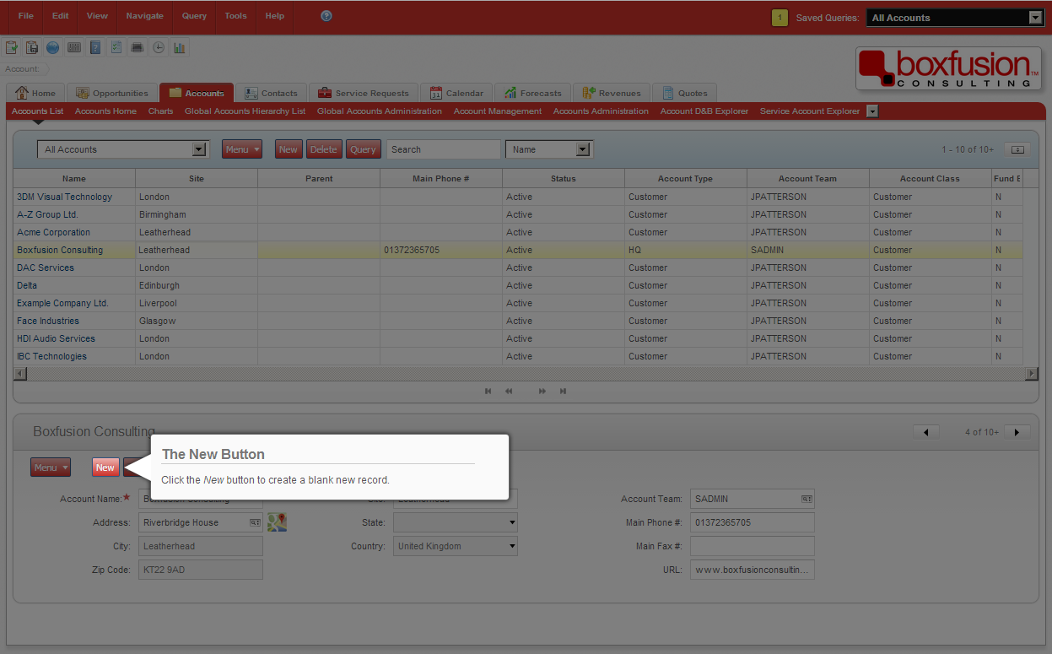1052x654 pixels.
Task: Switch to the Revenues tab
Action: (x=612, y=93)
